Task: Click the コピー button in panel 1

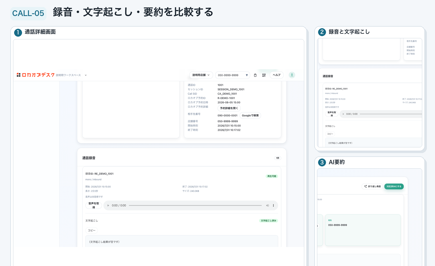Action: [92, 230]
